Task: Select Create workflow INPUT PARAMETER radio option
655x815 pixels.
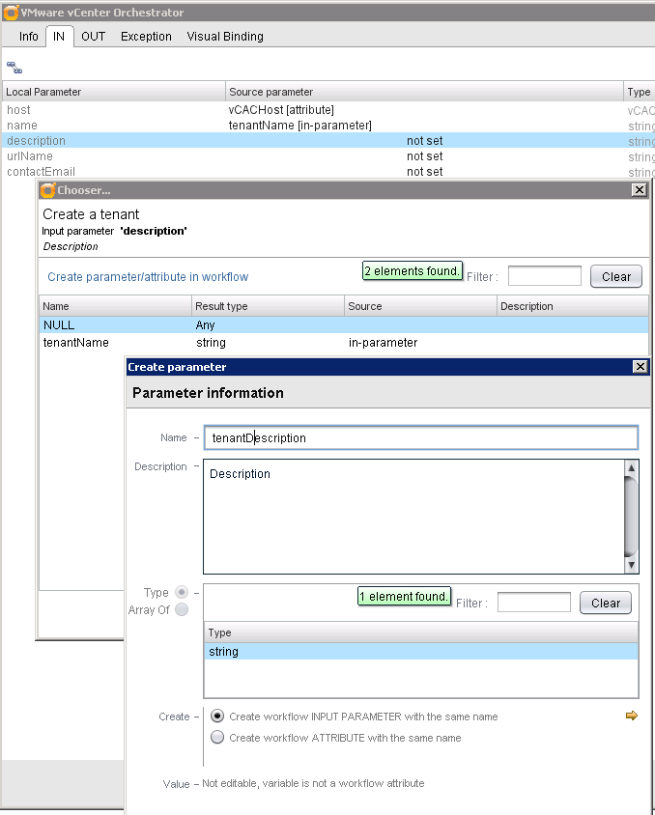Action: (x=216, y=716)
